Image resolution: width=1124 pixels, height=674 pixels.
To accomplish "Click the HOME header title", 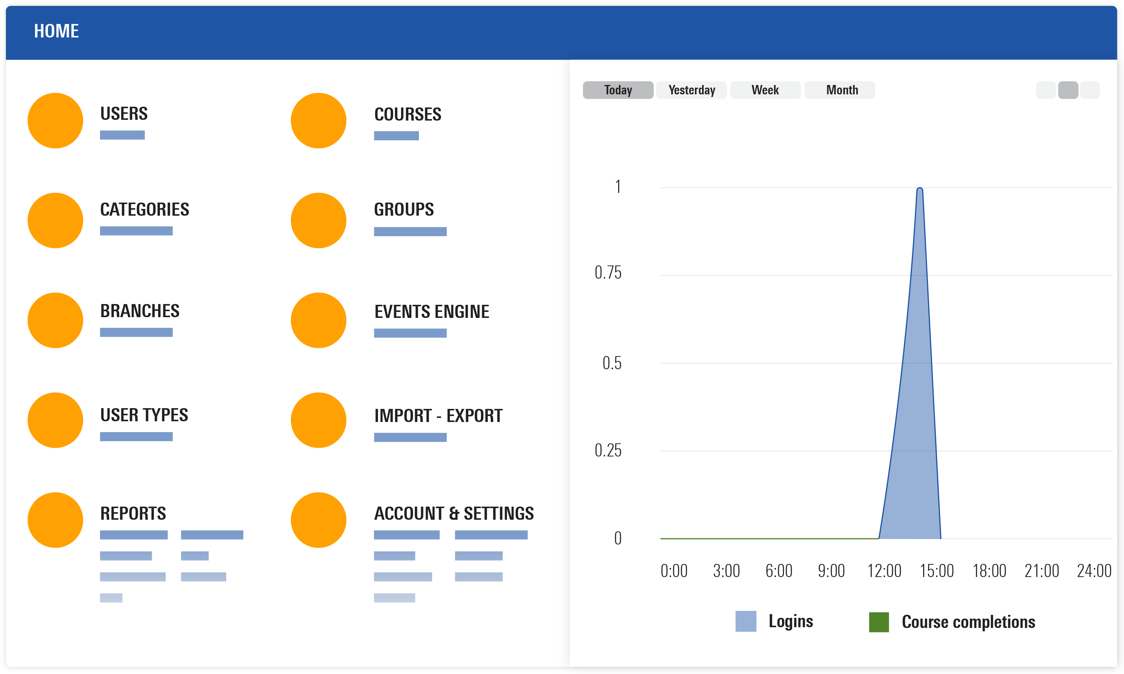I will pos(56,31).
